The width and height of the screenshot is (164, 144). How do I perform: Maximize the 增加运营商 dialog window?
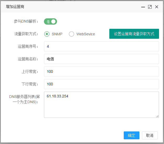[150, 7]
